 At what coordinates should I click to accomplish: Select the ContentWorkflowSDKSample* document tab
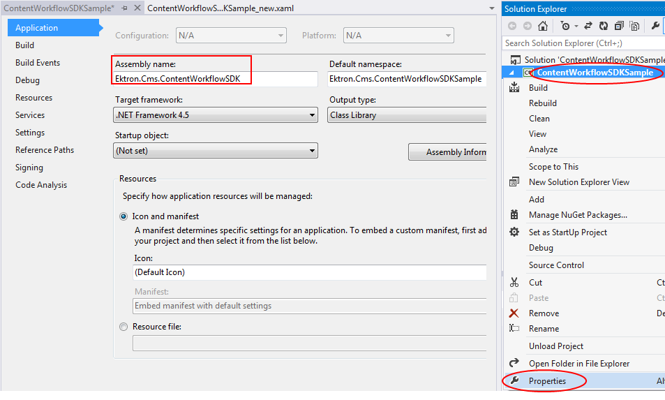point(59,8)
